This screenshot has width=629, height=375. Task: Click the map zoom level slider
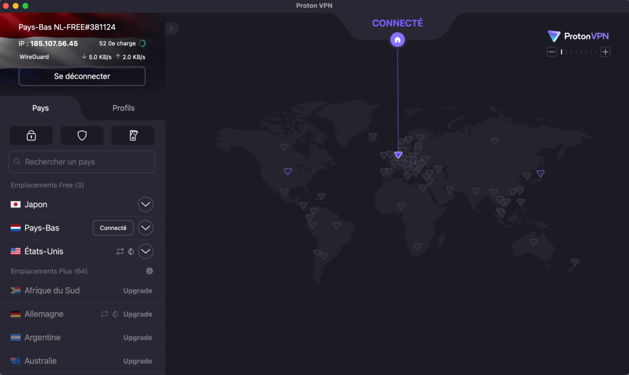[578, 52]
